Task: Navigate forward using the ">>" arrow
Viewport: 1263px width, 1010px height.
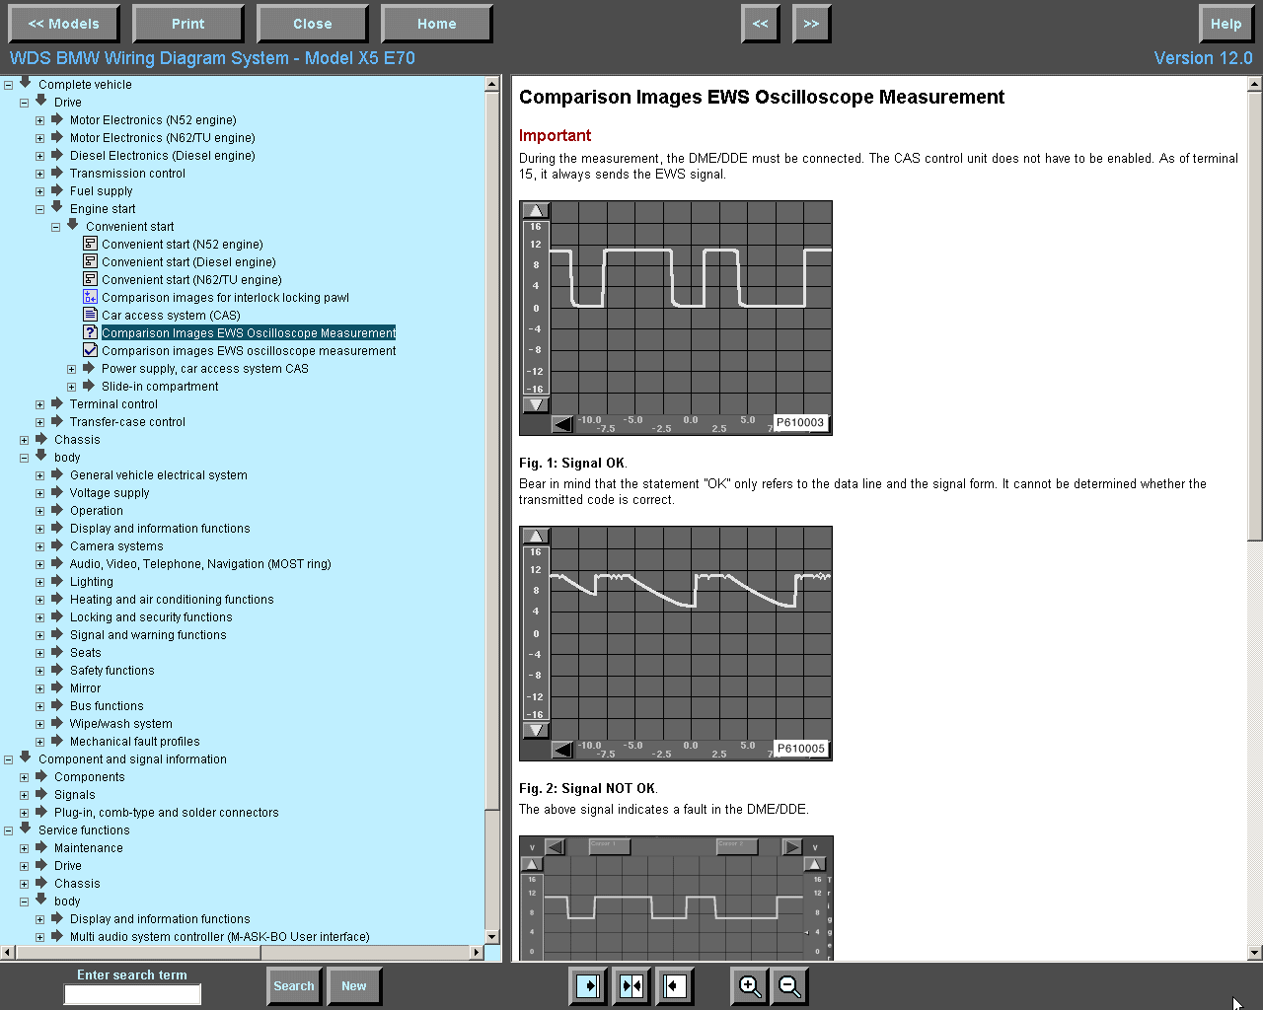Action: [811, 23]
